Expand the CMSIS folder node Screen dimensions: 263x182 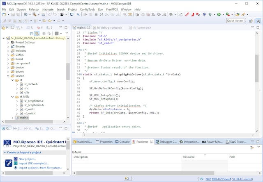tap(8, 55)
